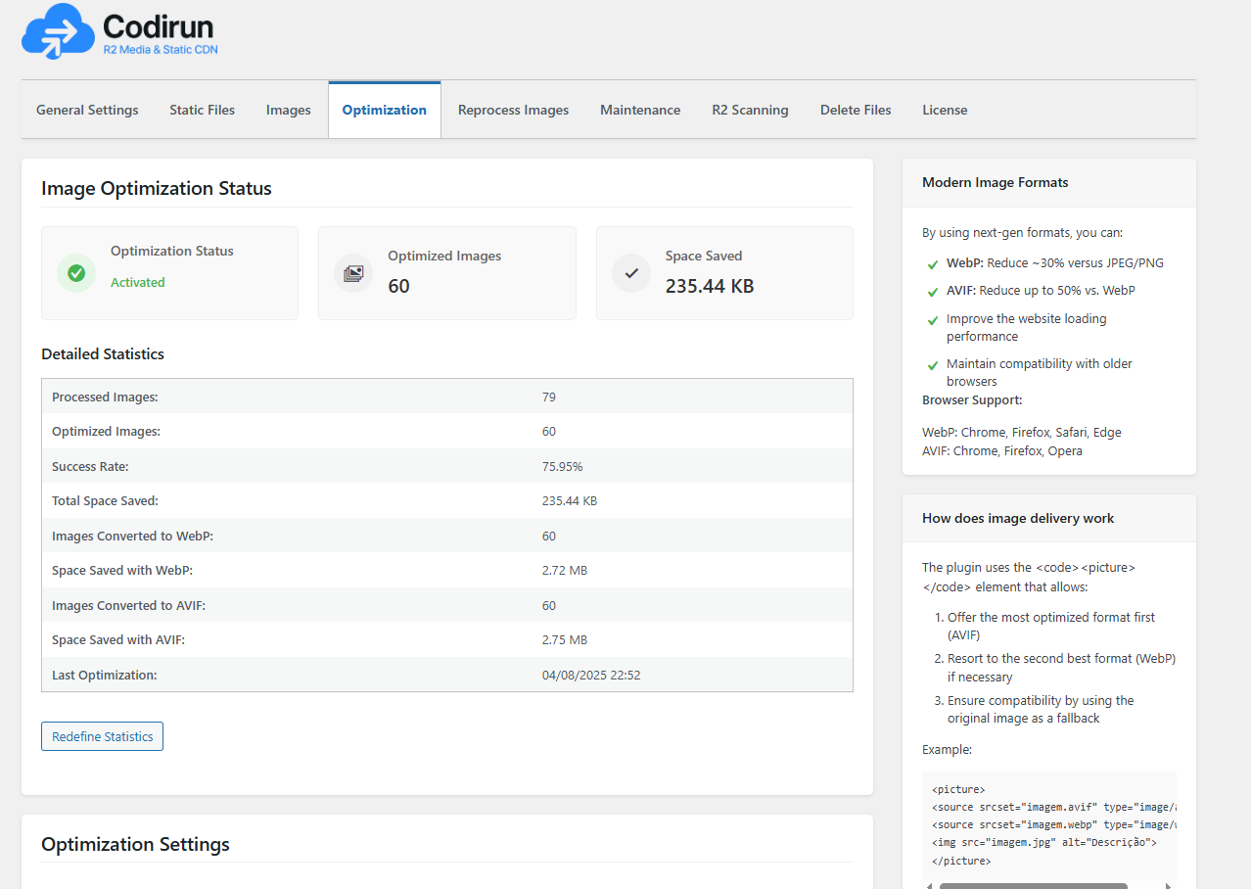Switch to the Static Files tab

tap(202, 110)
